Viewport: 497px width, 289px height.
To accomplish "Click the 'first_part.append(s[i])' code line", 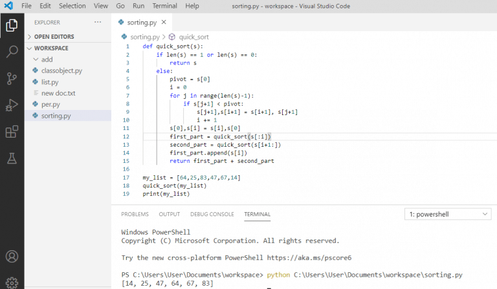I will click(208, 153).
